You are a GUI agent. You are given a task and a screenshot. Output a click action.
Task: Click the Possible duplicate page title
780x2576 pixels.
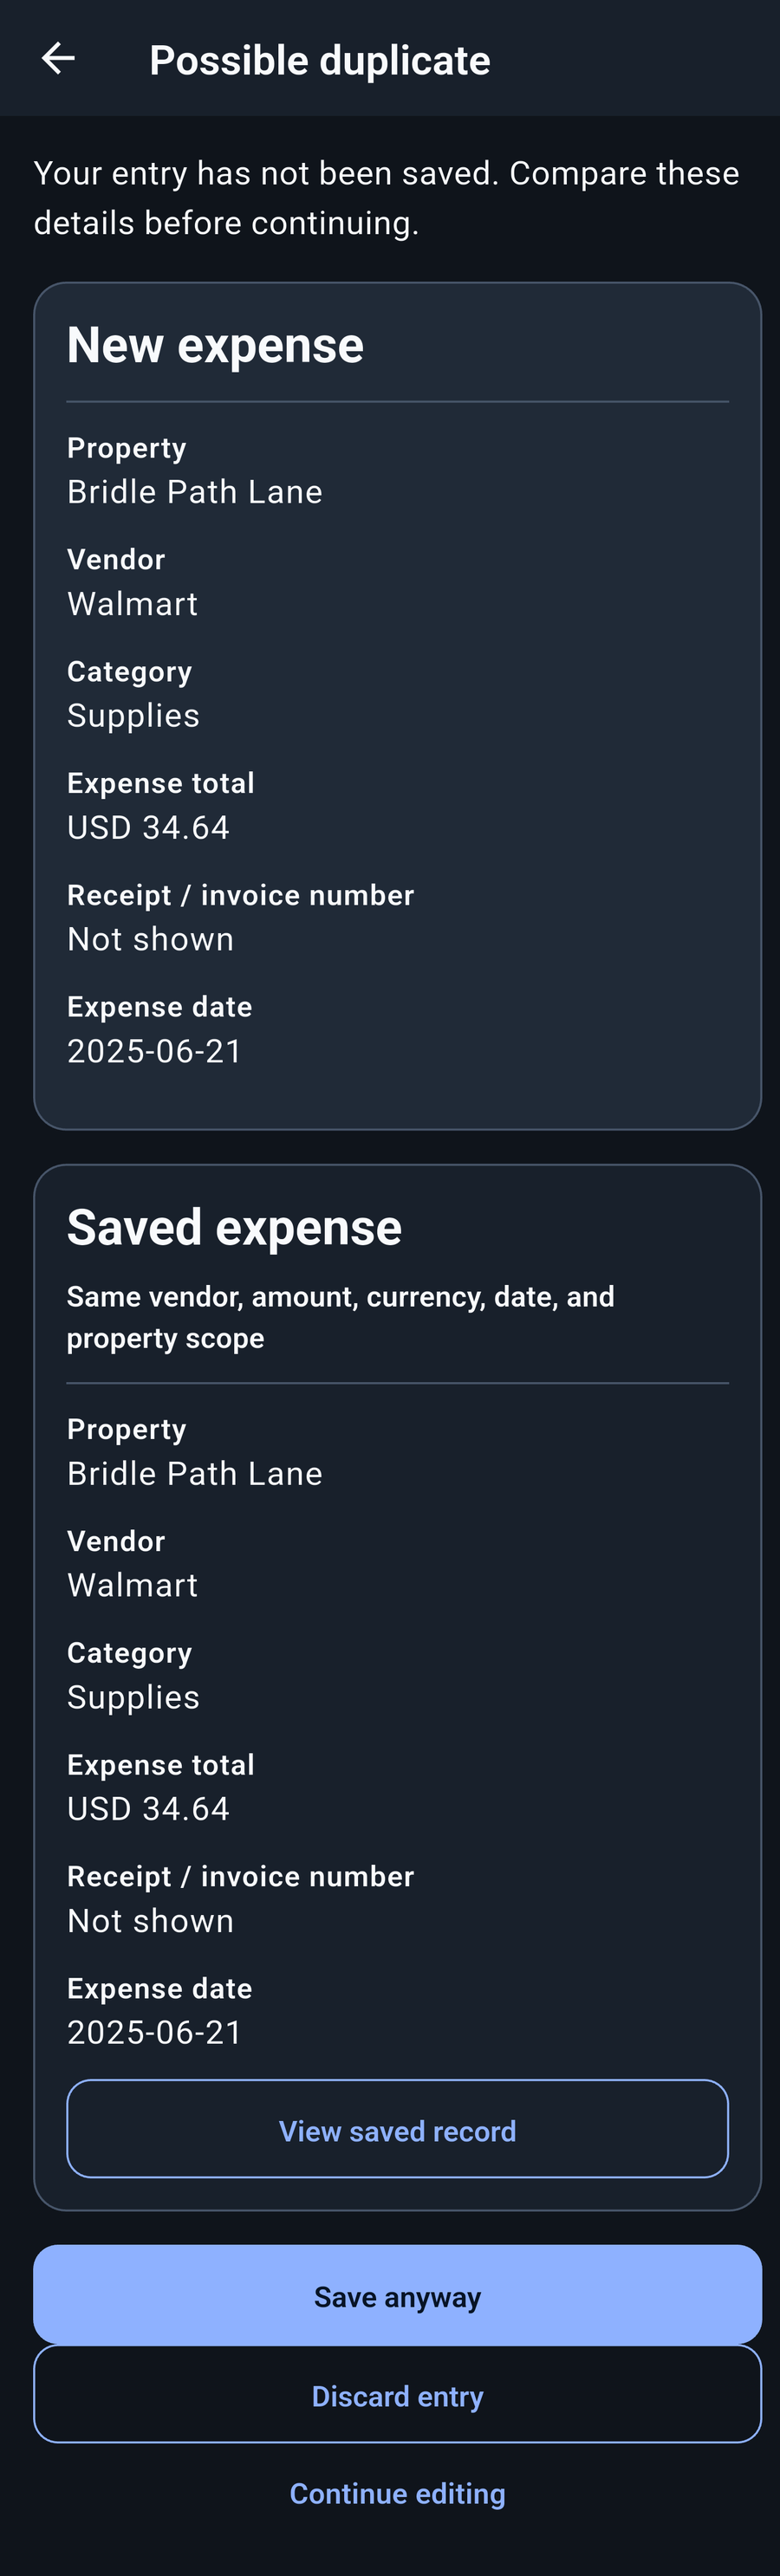point(319,60)
